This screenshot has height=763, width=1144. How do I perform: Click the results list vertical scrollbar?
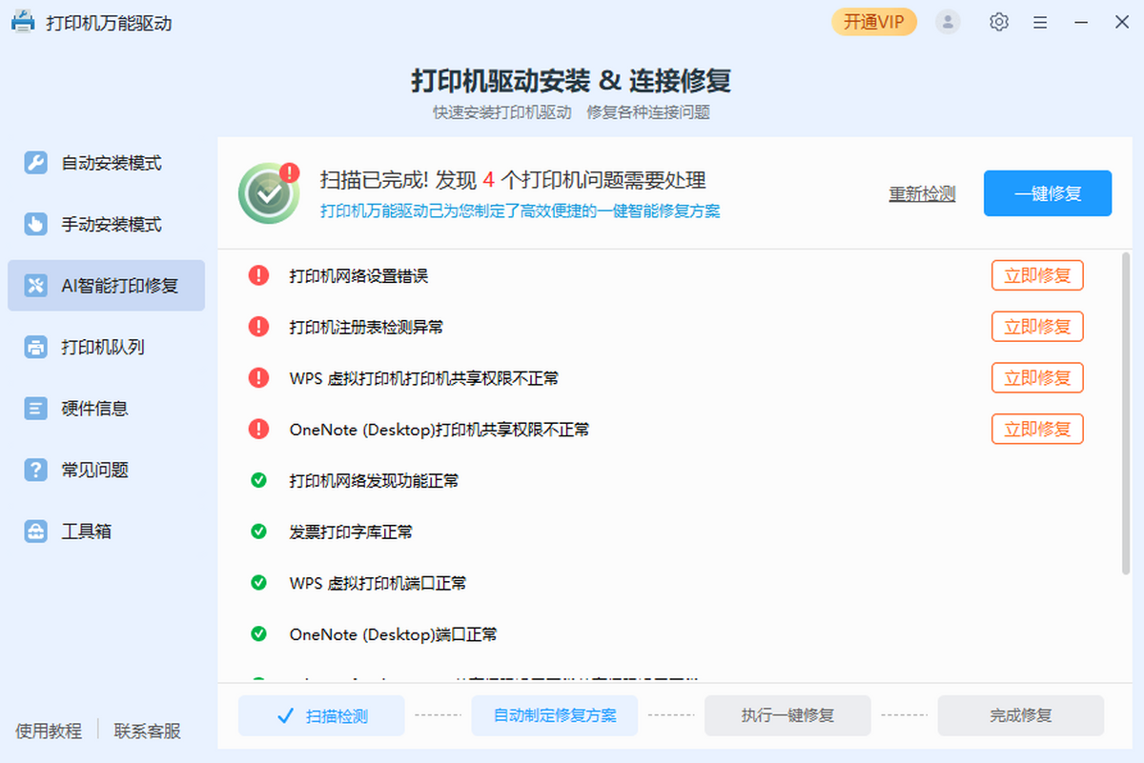click(x=1126, y=414)
